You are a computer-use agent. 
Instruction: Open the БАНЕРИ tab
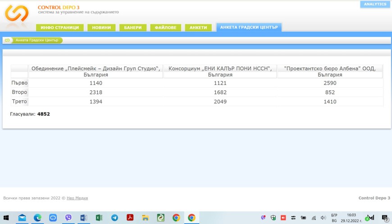(133, 28)
